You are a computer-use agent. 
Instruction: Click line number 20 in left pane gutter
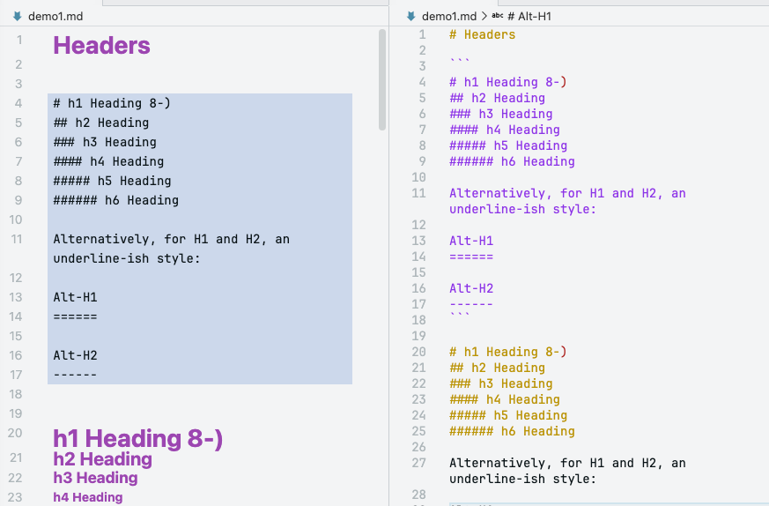click(15, 433)
